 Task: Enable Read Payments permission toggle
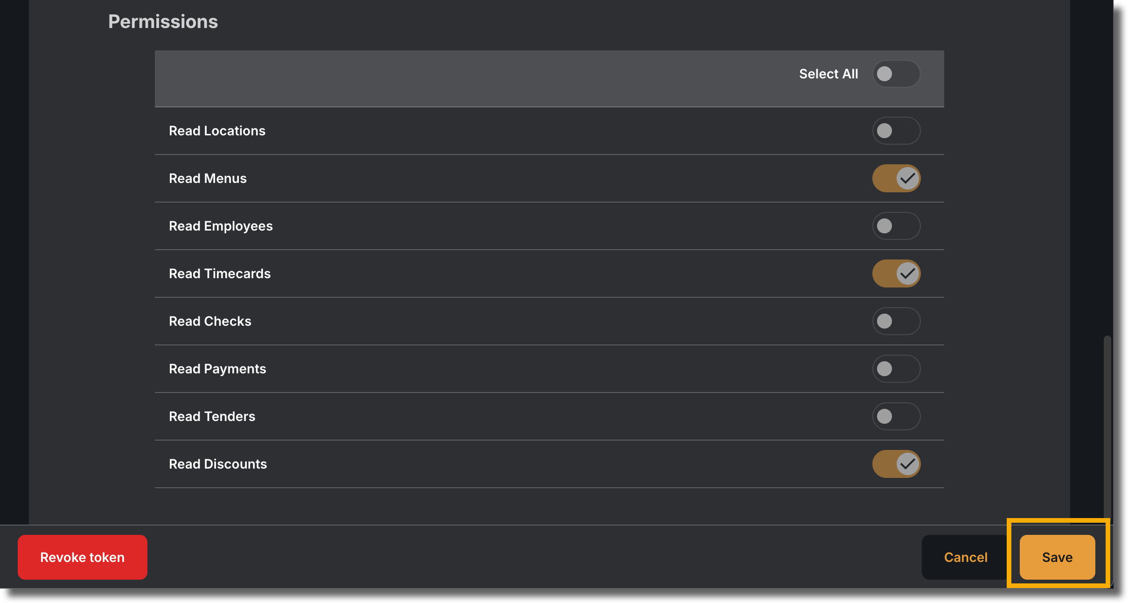pyautogui.click(x=896, y=369)
